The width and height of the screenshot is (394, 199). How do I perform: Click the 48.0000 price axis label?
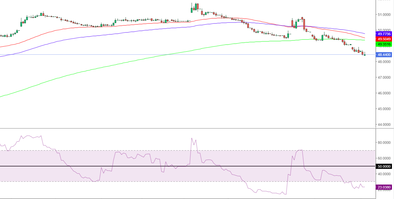(384, 62)
